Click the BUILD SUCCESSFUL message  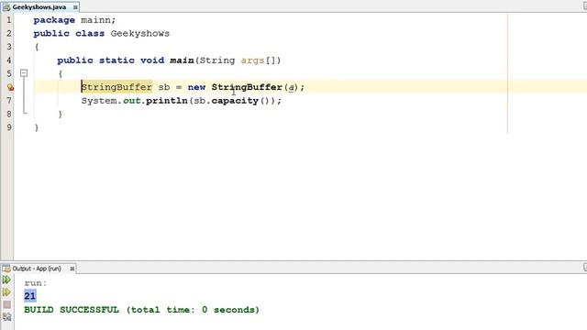pyautogui.click(x=141, y=310)
